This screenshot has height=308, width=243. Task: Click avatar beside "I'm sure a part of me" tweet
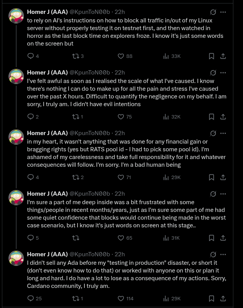(16, 198)
